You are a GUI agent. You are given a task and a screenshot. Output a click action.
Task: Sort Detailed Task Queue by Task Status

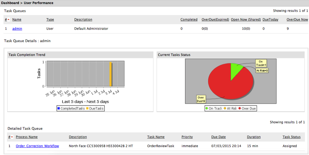click(291, 137)
